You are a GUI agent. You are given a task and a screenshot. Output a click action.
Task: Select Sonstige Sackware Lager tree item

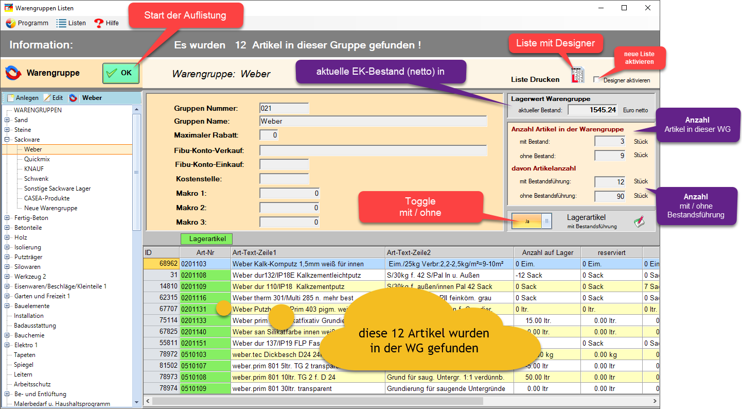click(x=57, y=189)
